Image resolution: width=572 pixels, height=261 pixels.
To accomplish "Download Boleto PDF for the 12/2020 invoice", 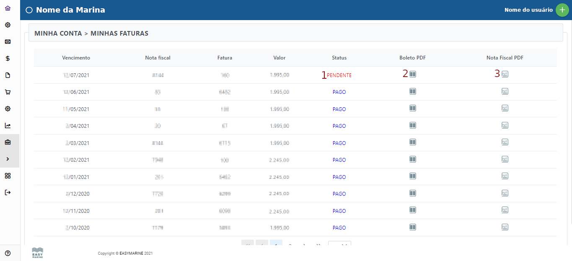I will tap(413, 193).
